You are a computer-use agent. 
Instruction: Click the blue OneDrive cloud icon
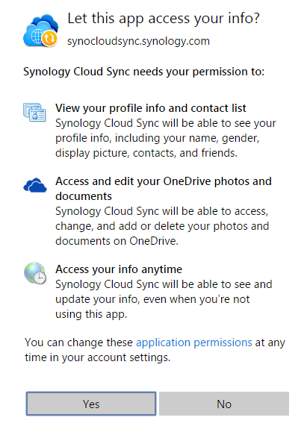35,185
